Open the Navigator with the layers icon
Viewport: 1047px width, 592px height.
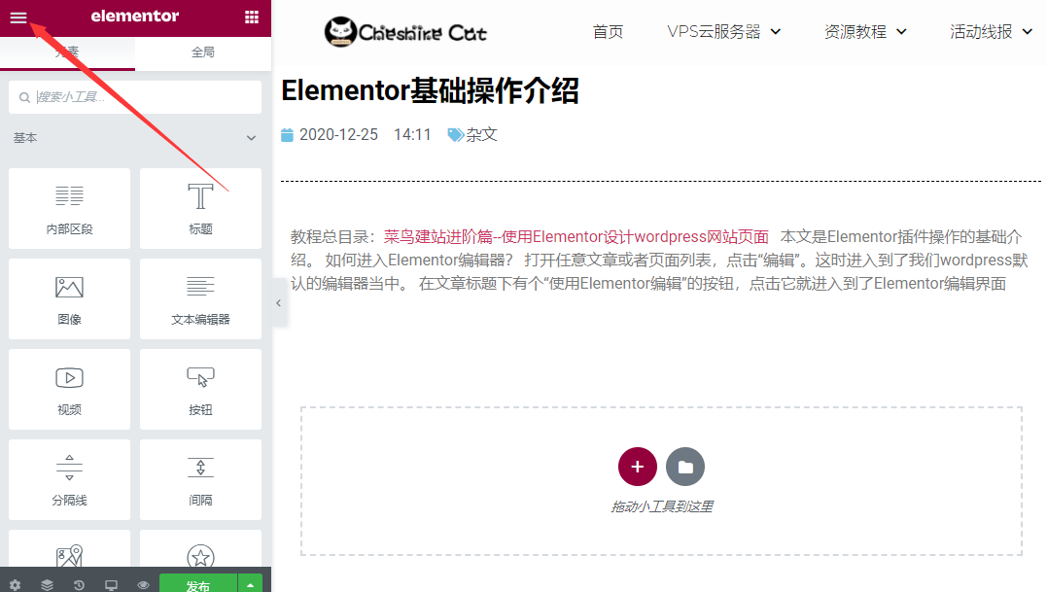point(48,584)
